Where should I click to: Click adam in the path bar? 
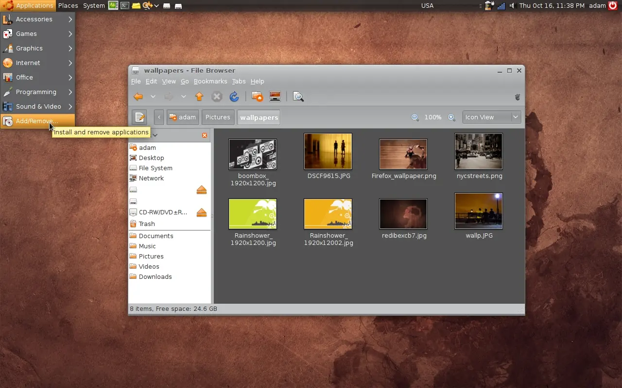pyautogui.click(x=183, y=117)
